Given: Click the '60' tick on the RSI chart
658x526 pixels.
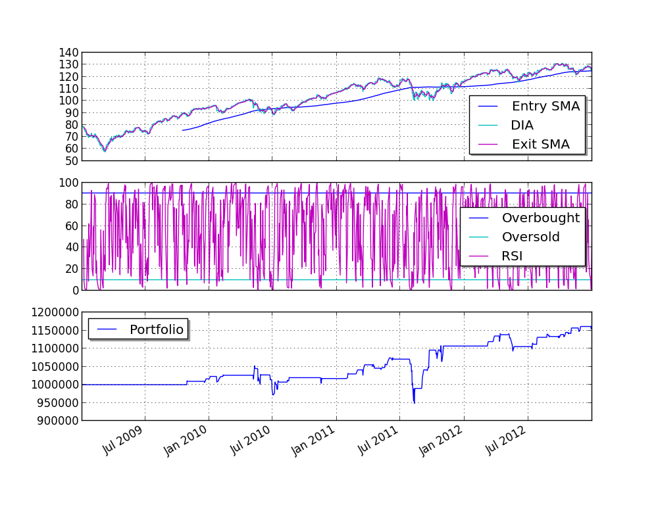Looking at the screenshot, I should 72,226.
